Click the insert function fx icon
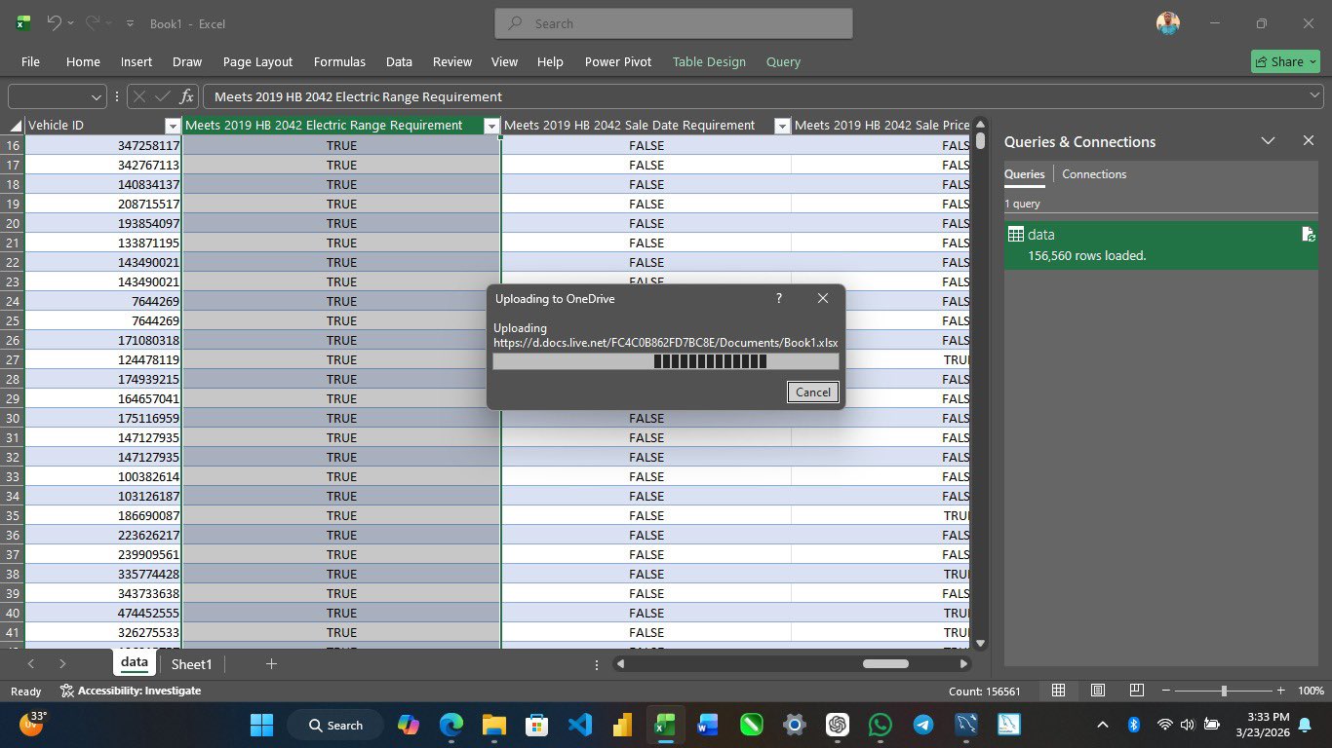The image size is (1332, 748). (x=186, y=96)
